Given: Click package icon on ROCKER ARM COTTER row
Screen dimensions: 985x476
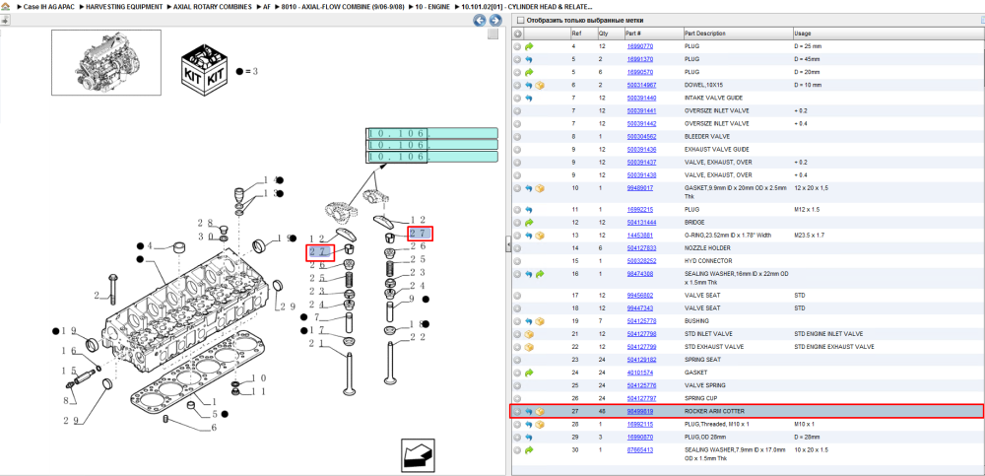Looking at the screenshot, I should click(540, 411).
